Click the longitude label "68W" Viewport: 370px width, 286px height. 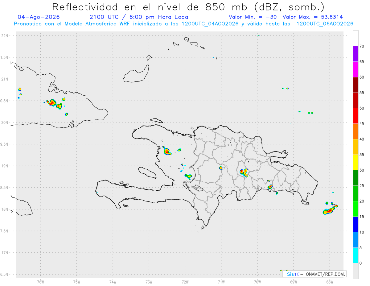(330, 282)
